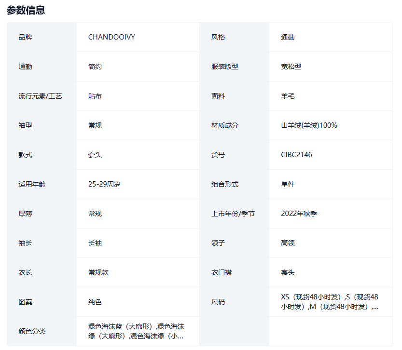Click the 长袖 sleeve length value
This screenshot has width=402, height=350.
pos(95,243)
